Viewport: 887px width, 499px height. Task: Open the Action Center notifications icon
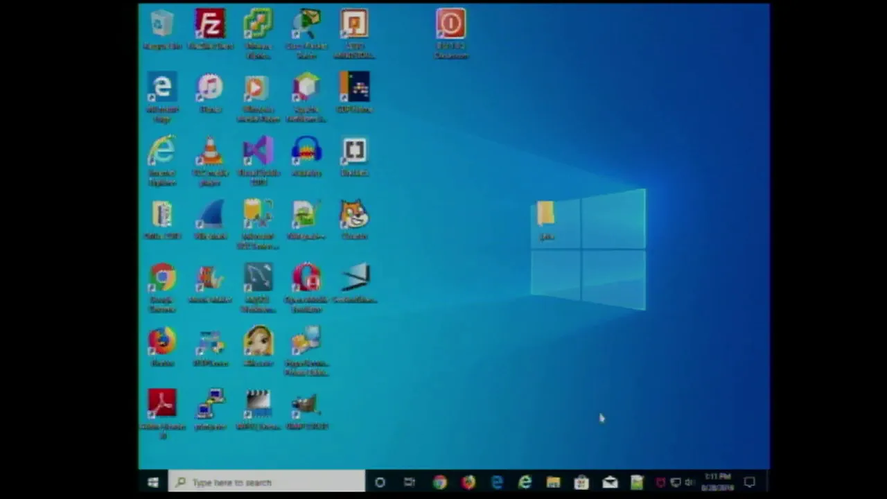click(x=750, y=482)
